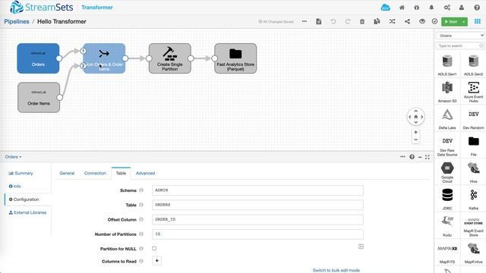Select the Create Single Partition stage

pos(170,58)
